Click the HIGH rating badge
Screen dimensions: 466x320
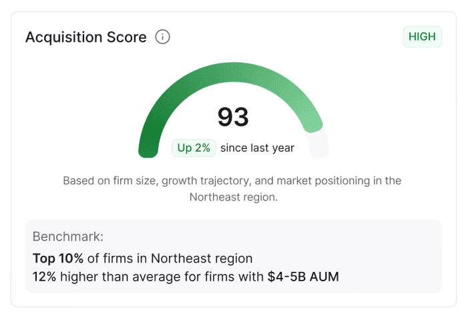[423, 37]
